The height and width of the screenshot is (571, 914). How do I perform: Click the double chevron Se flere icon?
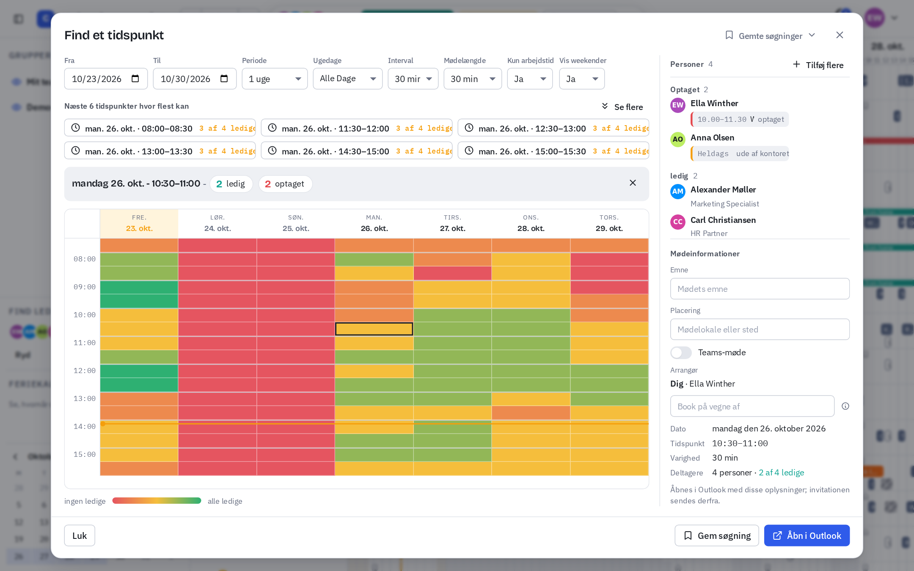[x=605, y=106]
